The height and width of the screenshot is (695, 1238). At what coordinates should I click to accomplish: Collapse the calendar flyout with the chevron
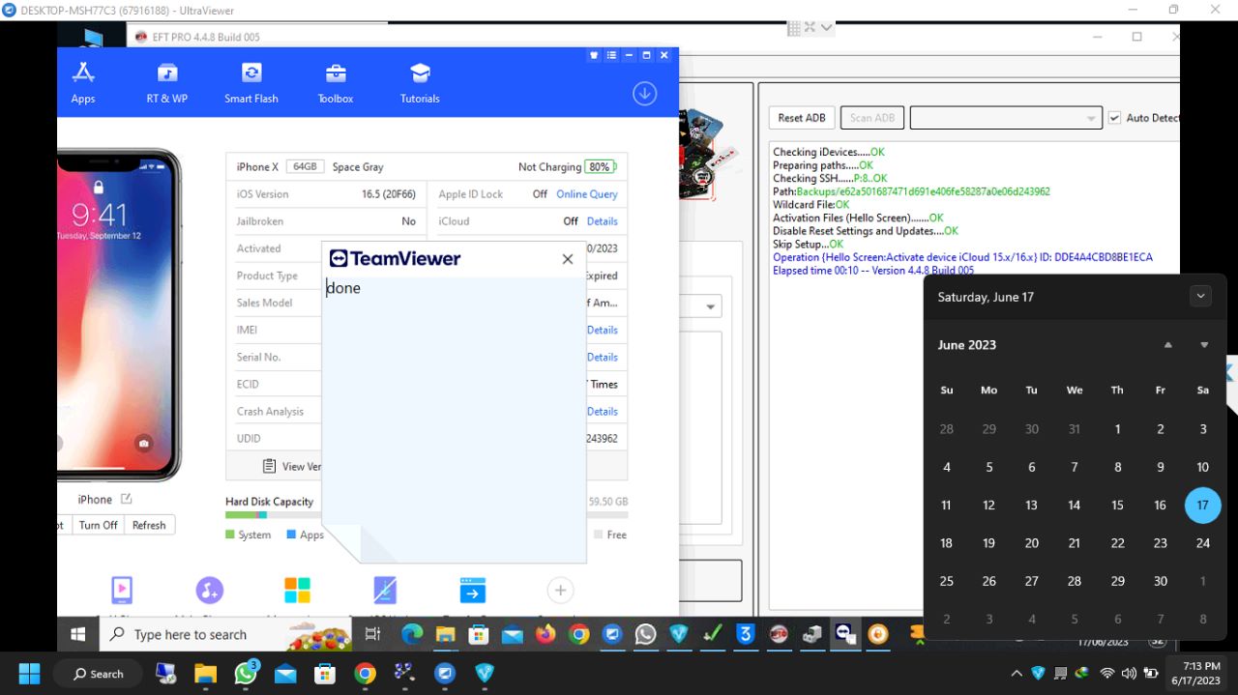tap(1200, 297)
